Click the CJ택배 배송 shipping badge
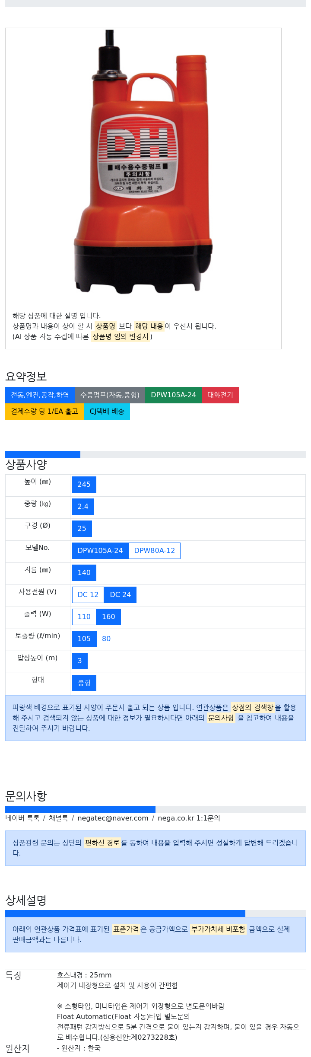Image resolution: width=311 pixels, height=1057 pixels. [x=107, y=412]
